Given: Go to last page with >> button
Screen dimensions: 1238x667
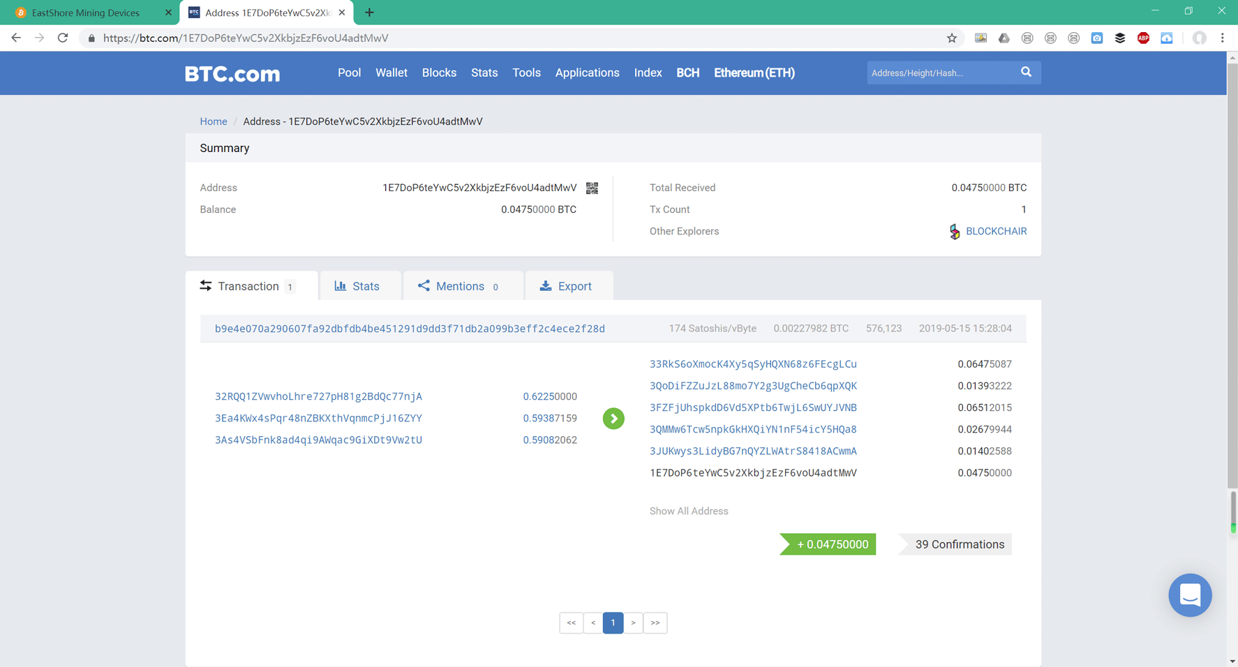Looking at the screenshot, I should tap(655, 622).
